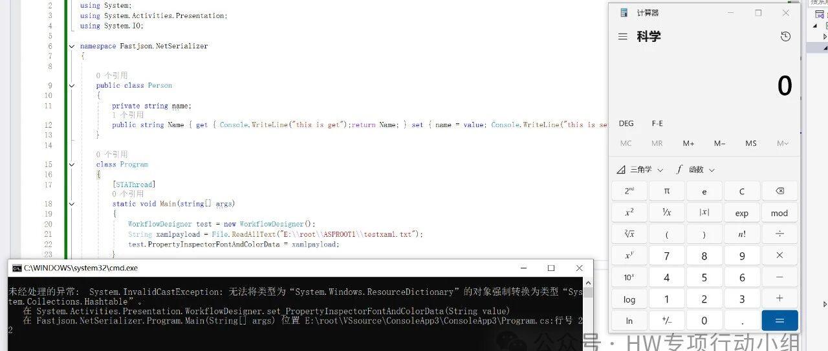The width and height of the screenshot is (828, 351).
Task: Click the "0 个引用" label above class Person
Action: tap(111, 75)
